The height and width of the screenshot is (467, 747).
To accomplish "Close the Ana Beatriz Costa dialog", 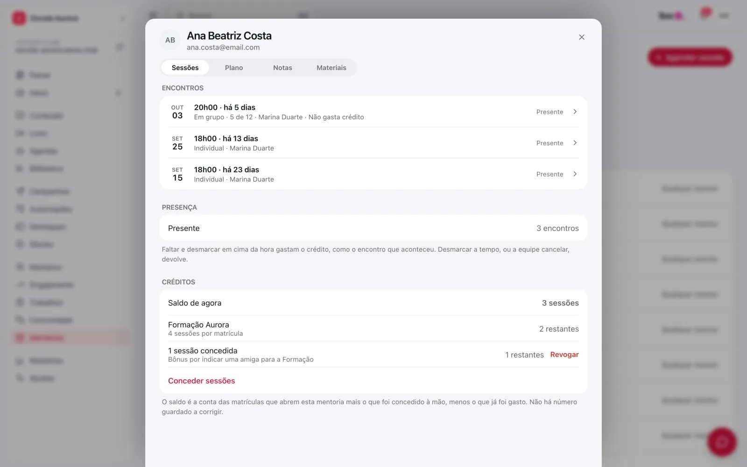I will (x=581, y=37).
